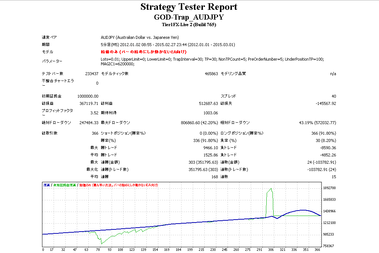Click the absolute drawdown value 247484.33
Image resolution: width=379 pixels, height=253 pixels.
point(89,123)
